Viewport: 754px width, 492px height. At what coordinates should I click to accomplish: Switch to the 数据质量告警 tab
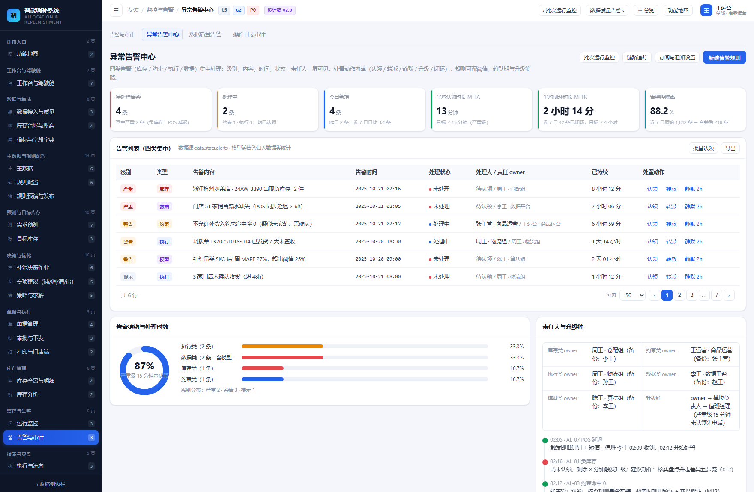[x=205, y=35]
